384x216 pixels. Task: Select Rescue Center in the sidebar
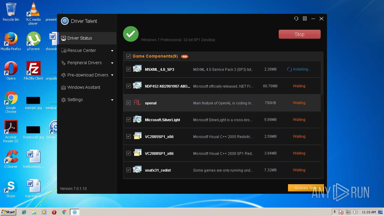[x=87, y=50]
